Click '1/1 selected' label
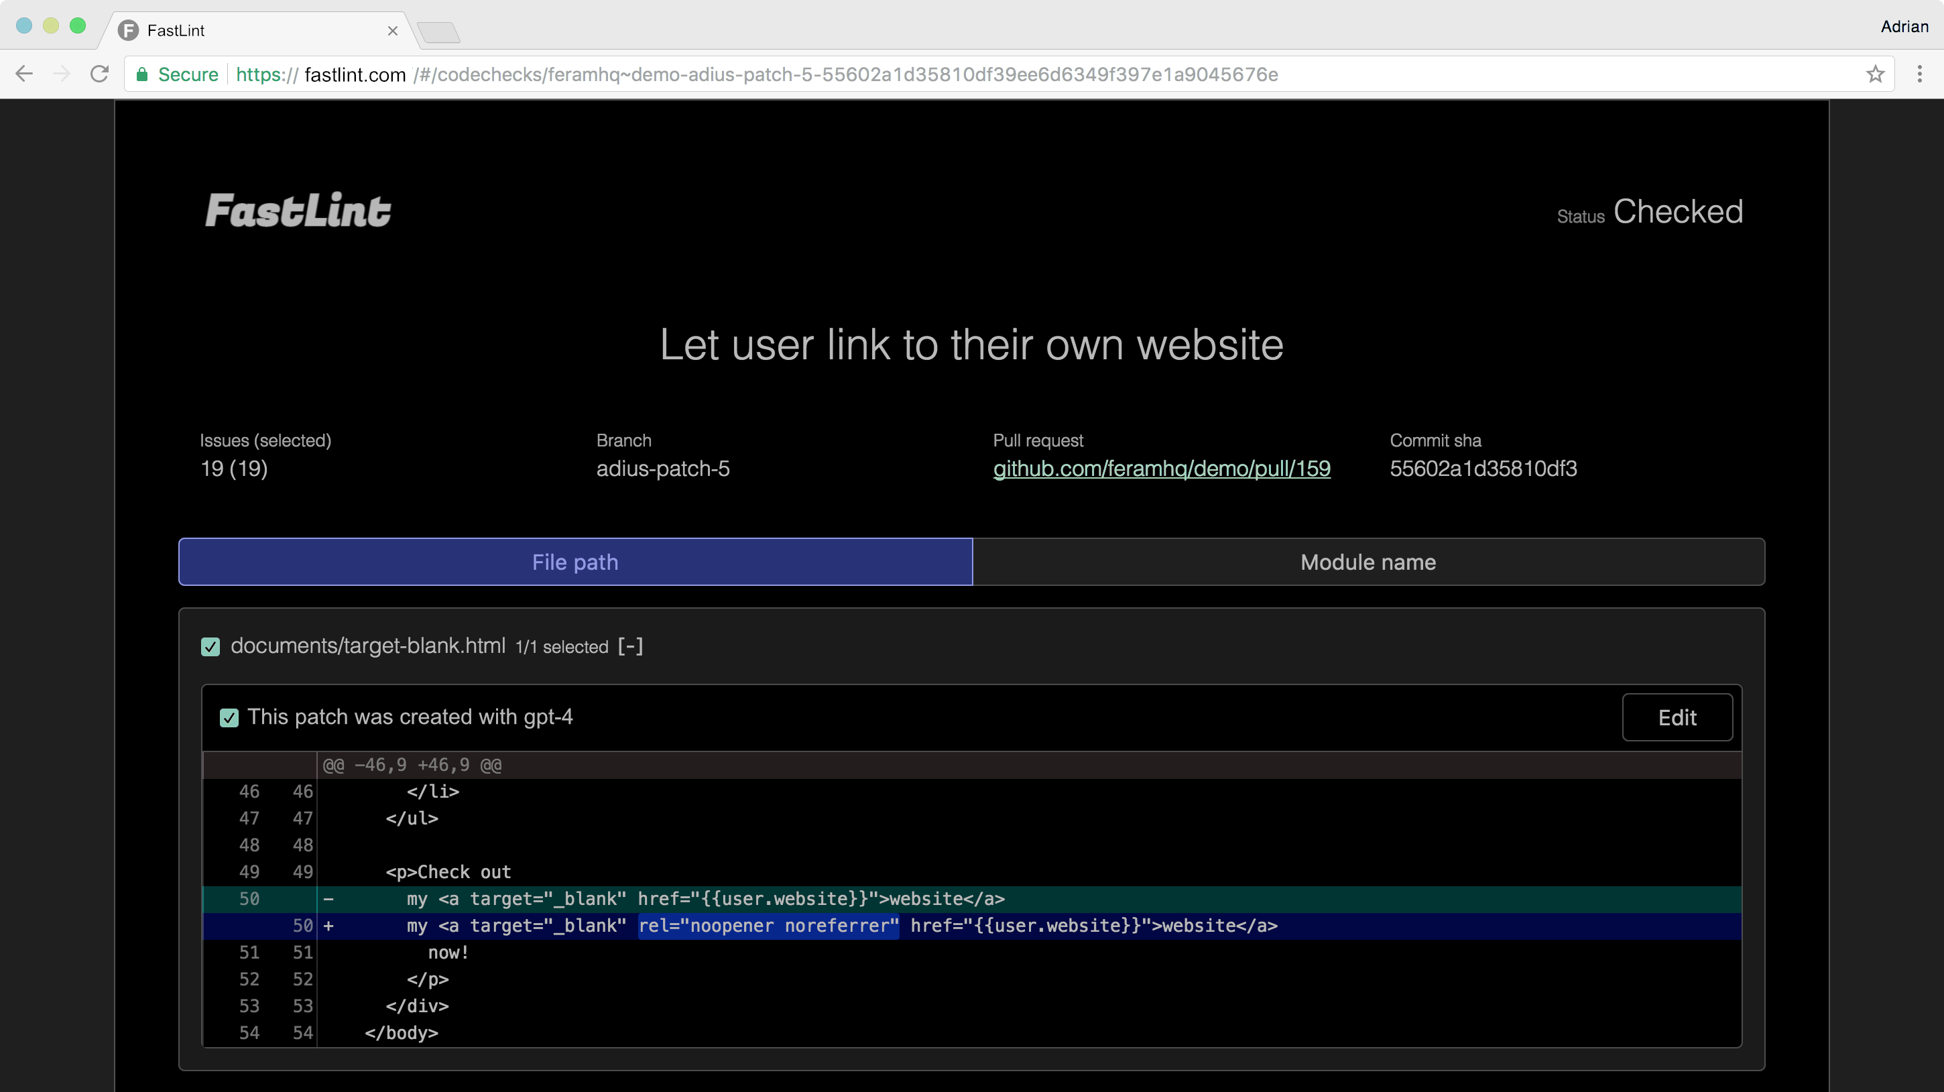This screenshot has height=1092, width=1944. pos(562,647)
